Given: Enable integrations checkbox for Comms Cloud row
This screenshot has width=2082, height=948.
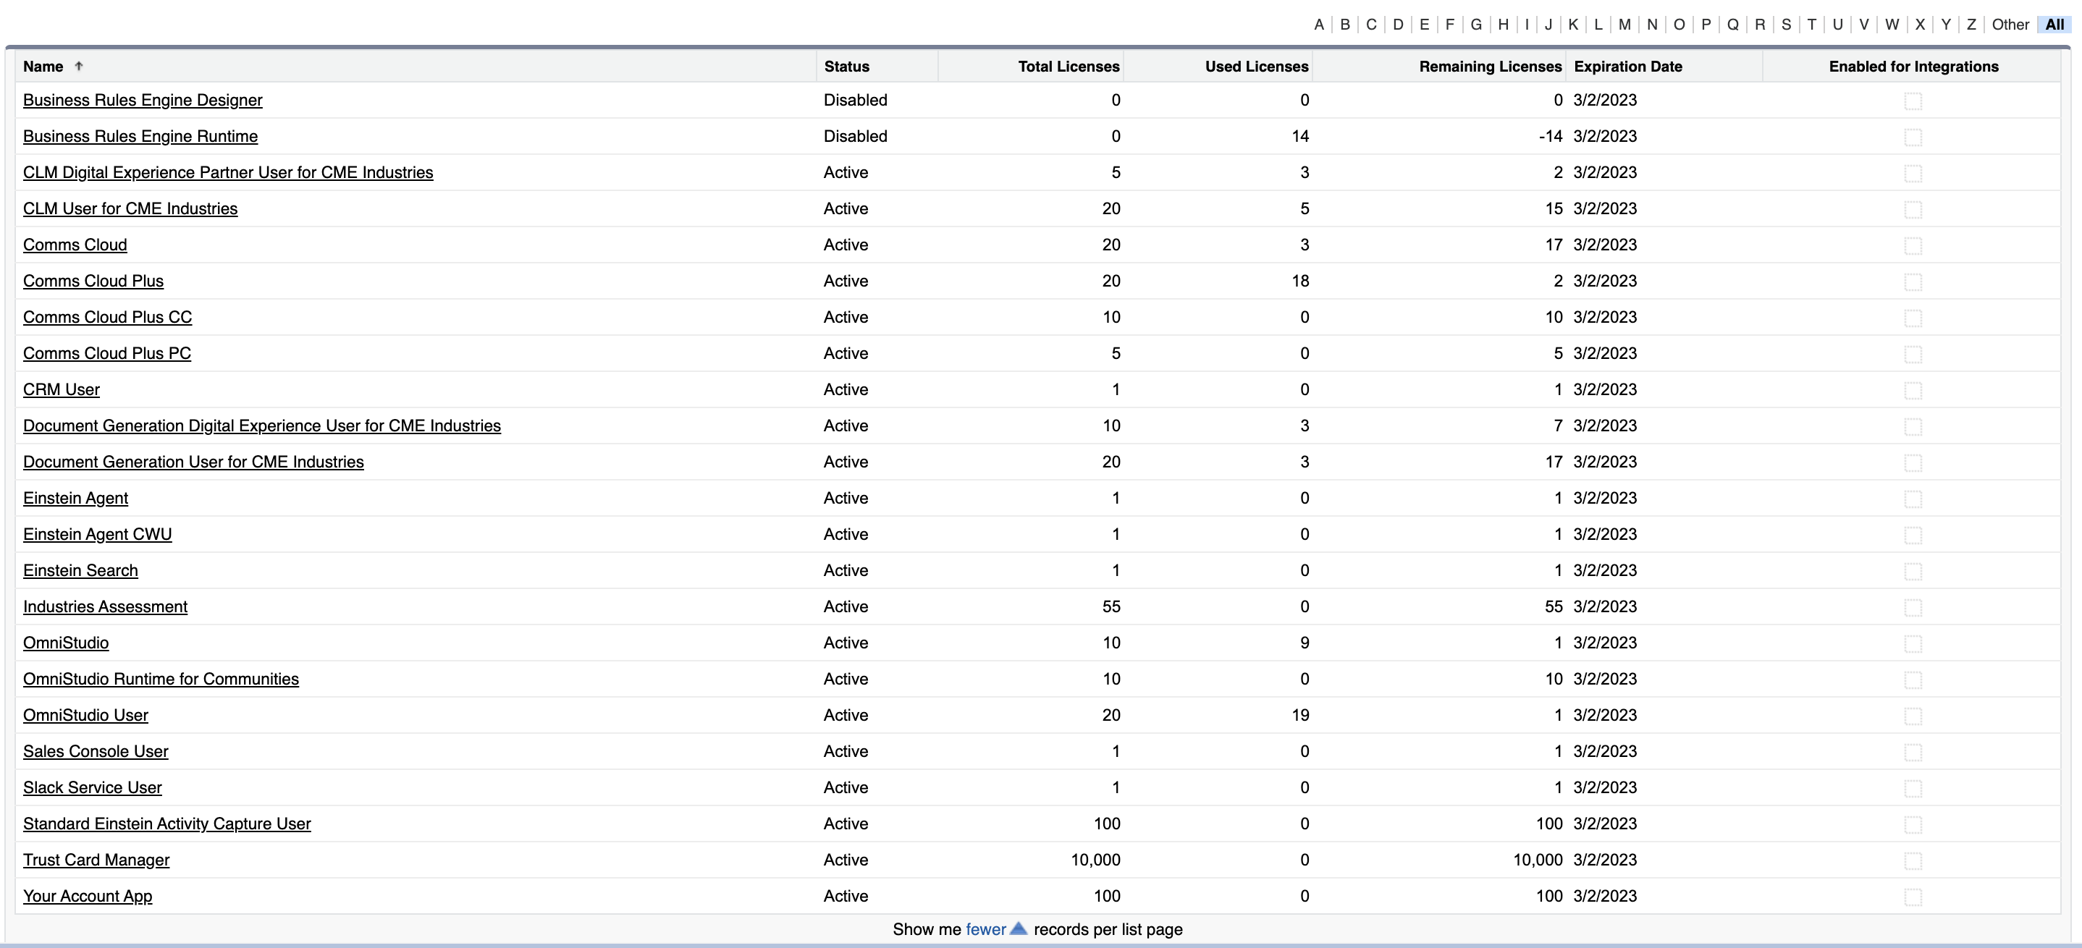Looking at the screenshot, I should coord(1913,246).
